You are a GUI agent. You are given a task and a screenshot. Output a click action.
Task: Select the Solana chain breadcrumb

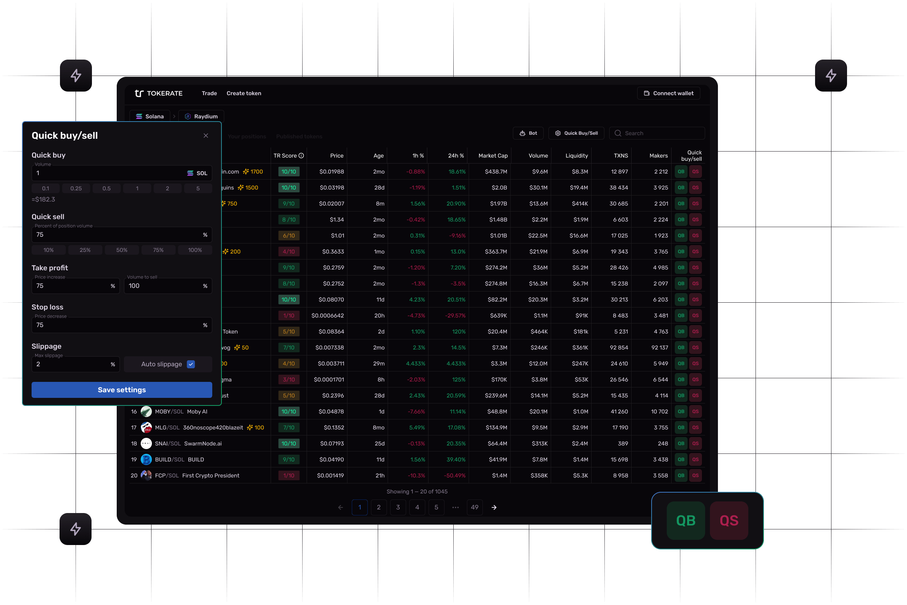(150, 116)
